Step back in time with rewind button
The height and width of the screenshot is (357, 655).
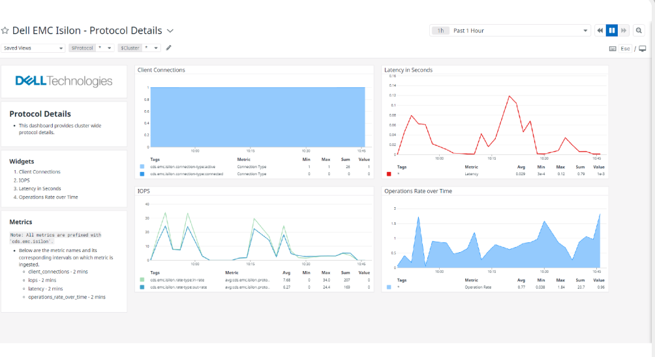(600, 31)
